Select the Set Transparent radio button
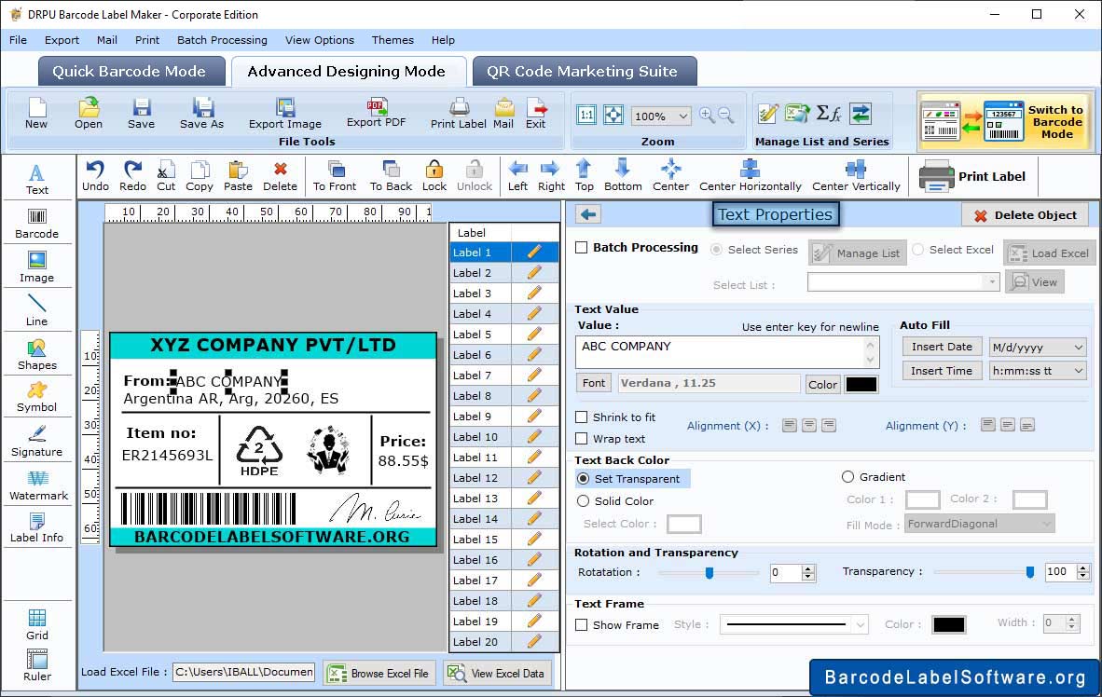Screen dimensions: 1102x697 (584, 478)
